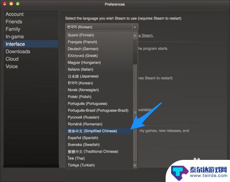
Task: Choose Norsk (Norwegian) from the language list
Action: click(x=99, y=90)
